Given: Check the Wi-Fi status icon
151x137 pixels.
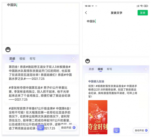Looking at the screenshot, I should 142,6.
